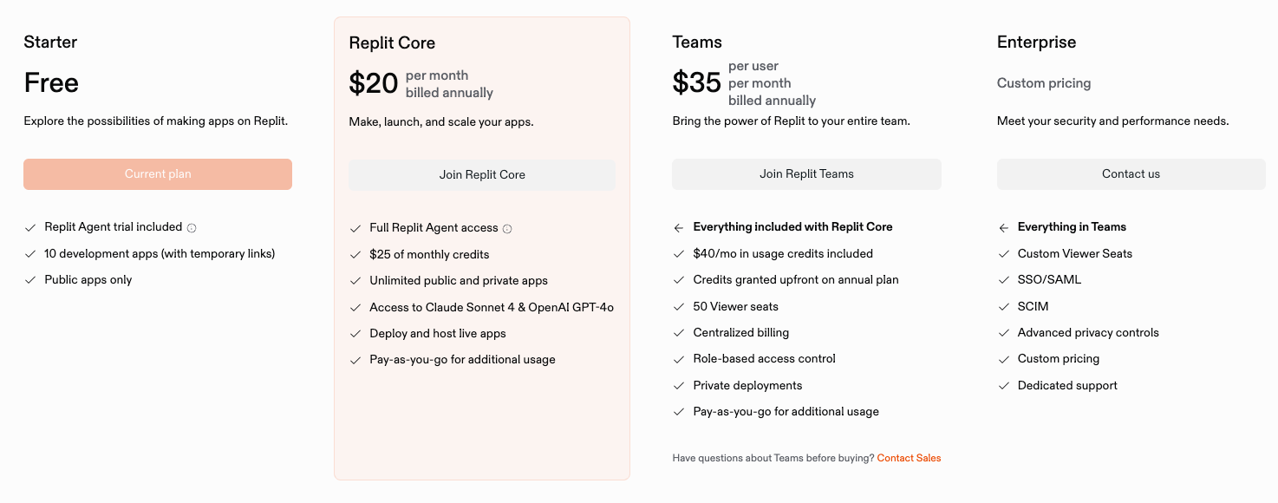Click the Teams $35 price text
The image size is (1278, 503).
(x=697, y=83)
